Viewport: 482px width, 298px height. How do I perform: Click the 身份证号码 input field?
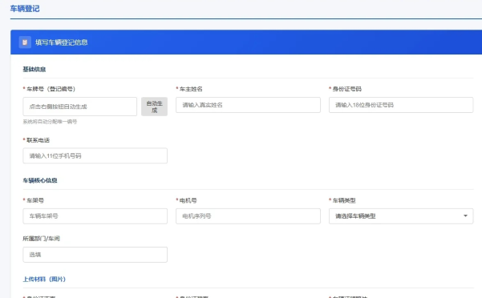[x=401, y=105]
